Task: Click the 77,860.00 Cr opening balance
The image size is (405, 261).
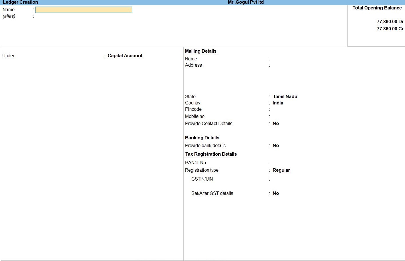Action: pyautogui.click(x=390, y=29)
